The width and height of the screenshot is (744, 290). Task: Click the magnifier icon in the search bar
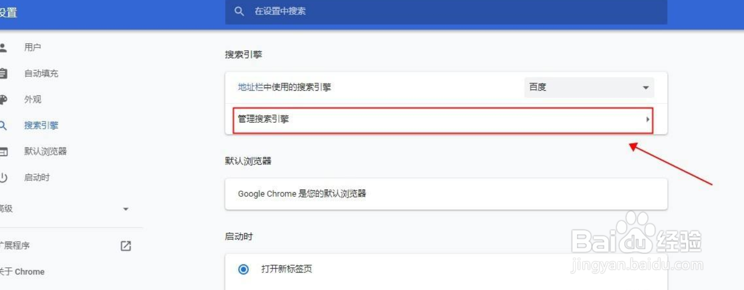click(239, 11)
